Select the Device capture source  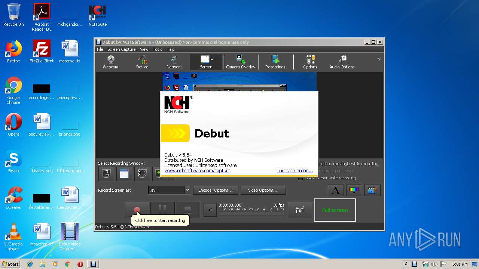click(x=142, y=62)
